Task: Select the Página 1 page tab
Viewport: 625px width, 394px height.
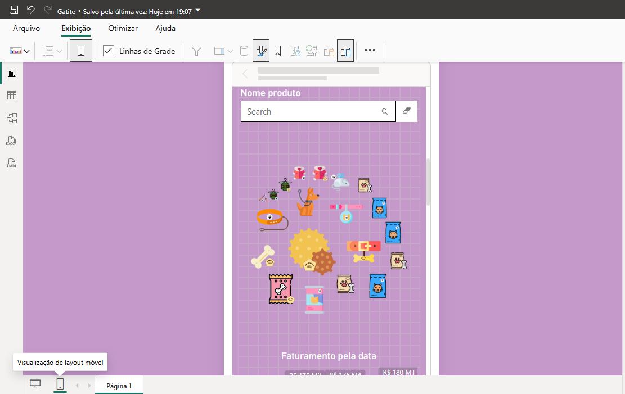Action: (119, 386)
